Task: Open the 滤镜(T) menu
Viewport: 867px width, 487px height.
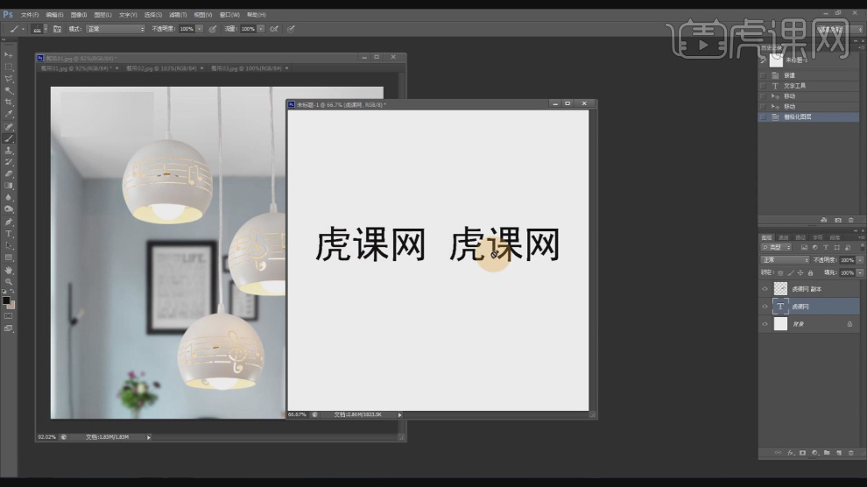Action: pos(178,15)
